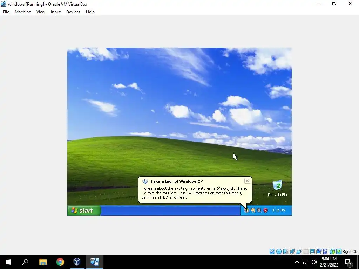Viewport: 359px width, 269px height.
Task: Select the Recycle Bin desktop icon
Action: click(x=277, y=188)
